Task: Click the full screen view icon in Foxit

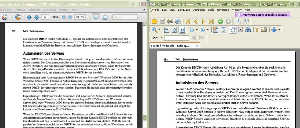Action: tap(223, 30)
